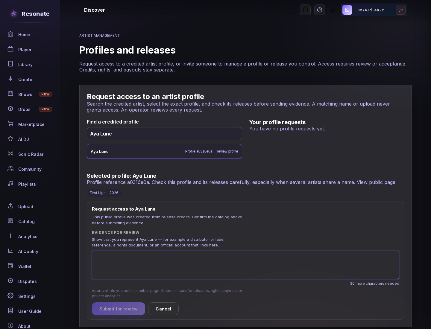
Task: Click the wallet avatar icon
Action: pos(347,10)
